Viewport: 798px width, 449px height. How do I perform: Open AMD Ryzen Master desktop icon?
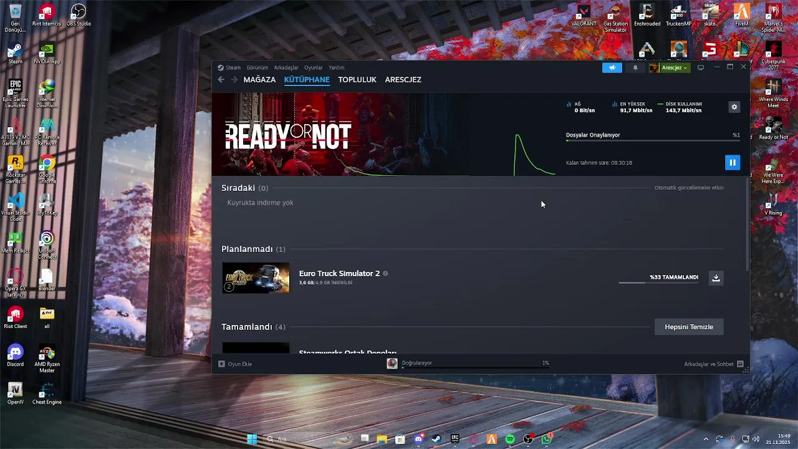click(x=47, y=359)
